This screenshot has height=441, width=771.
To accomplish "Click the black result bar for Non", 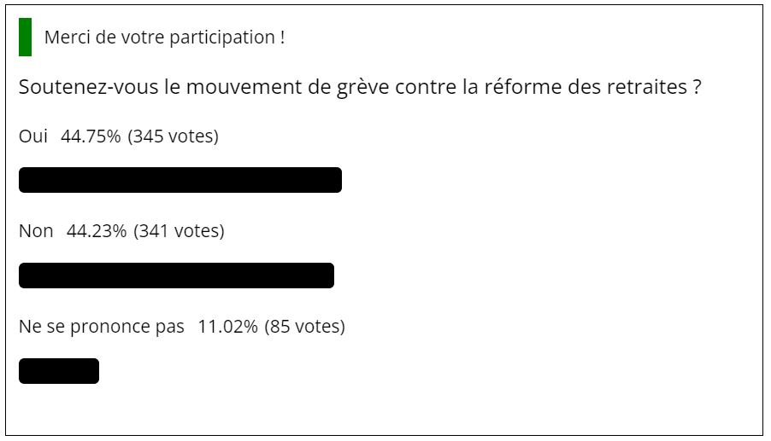I will tap(177, 276).
